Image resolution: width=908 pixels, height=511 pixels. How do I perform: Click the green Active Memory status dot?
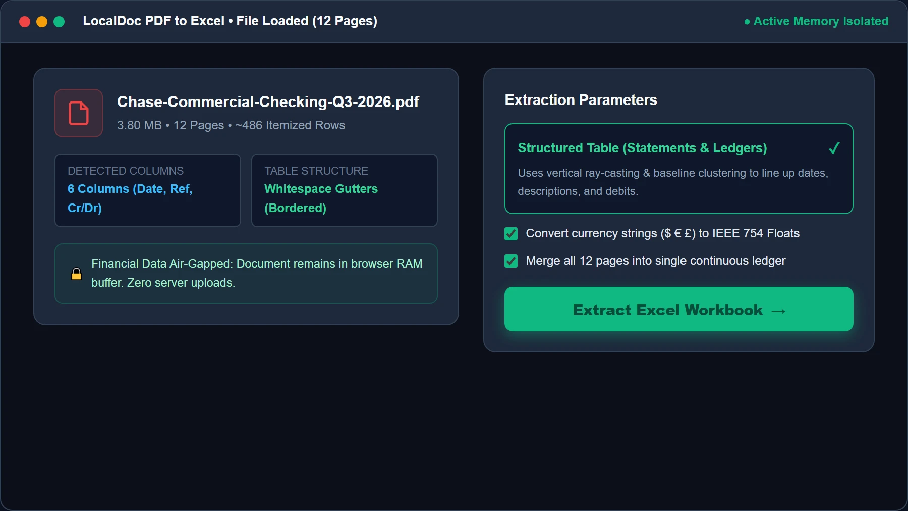(x=747, y=22)
